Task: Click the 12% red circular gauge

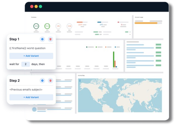Action: [x=58, y=26]
